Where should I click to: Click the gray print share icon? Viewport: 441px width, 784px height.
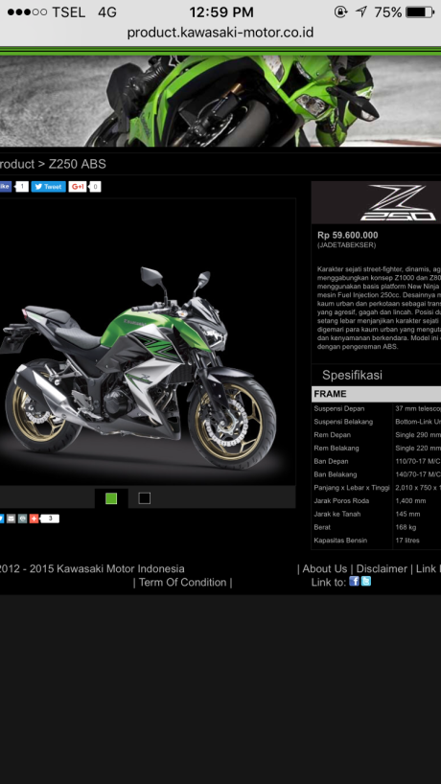(22, 519)
